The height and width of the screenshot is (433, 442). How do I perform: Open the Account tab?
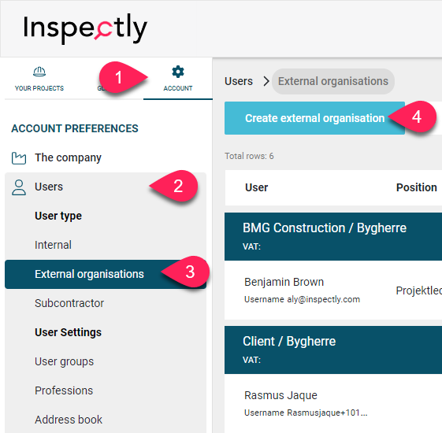pos(178,79)
